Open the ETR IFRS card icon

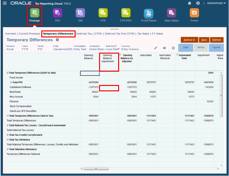tap(126, 13)
